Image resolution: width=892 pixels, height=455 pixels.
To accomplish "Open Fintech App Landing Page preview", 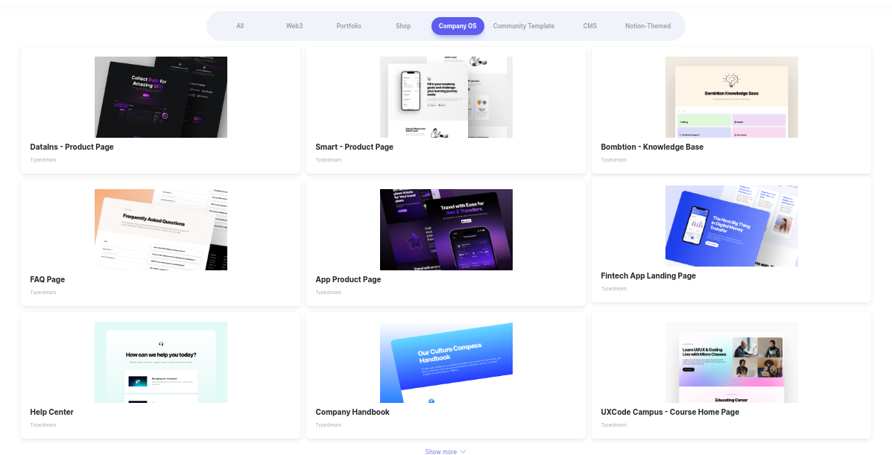I will point(732,226).
